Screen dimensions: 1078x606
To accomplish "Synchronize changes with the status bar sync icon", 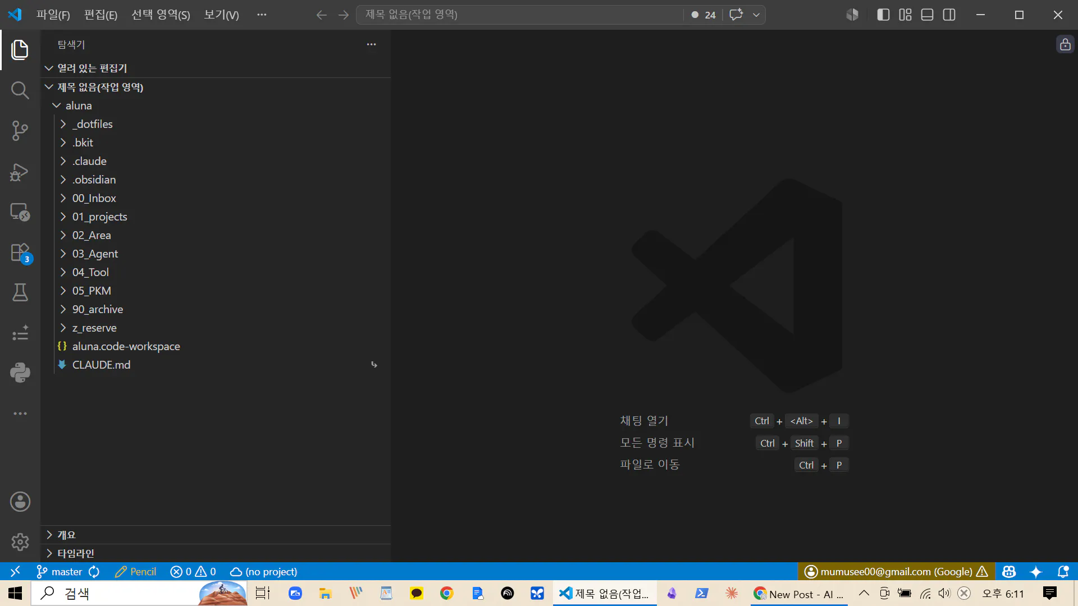I will (94, 572).
